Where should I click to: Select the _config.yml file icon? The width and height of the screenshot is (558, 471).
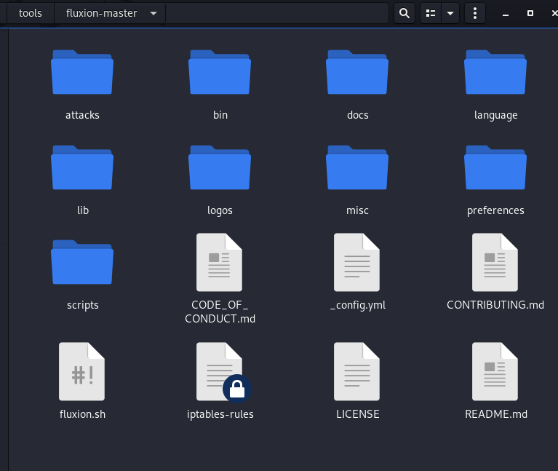(x=357, y=262)
